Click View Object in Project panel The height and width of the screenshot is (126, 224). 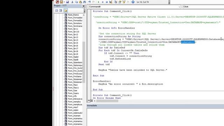click(x=61, y=10)
